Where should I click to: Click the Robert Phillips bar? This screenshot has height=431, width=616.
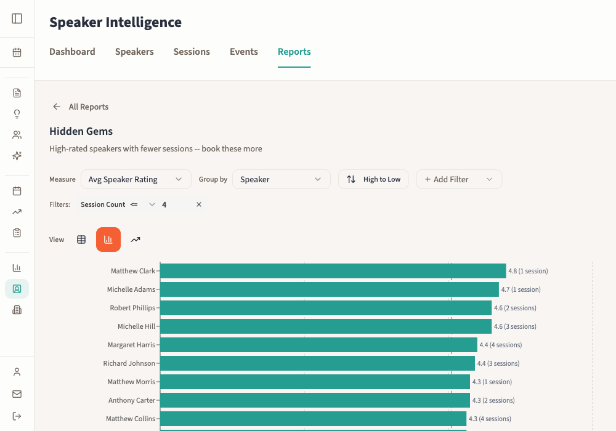(x=326, y=308)
